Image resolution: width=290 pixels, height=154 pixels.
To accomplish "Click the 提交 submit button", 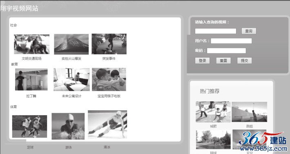I will 244,60.
